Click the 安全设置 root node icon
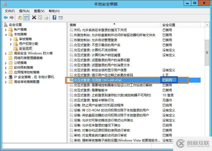This screenshot has height=151, width=212. click(x=6, y=25)
